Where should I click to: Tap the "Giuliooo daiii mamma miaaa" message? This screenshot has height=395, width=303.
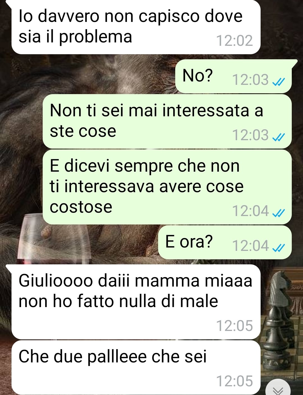point(136,302)
